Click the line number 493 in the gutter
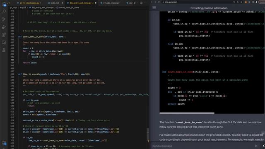The image size is (265, 149). coord(12,60)
